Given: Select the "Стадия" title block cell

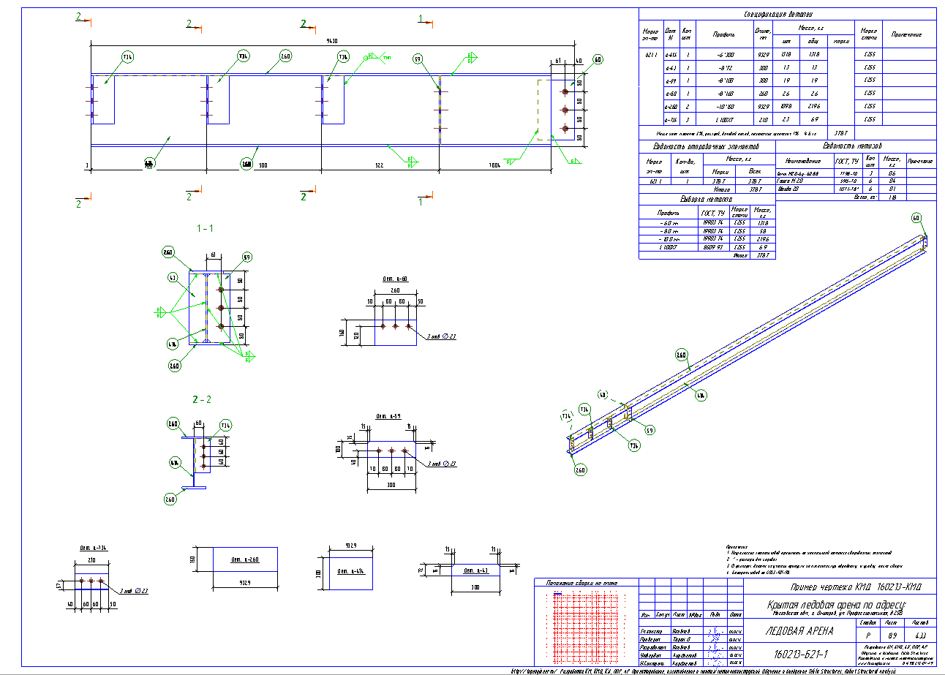Looking at the screenshot, I should pos(869,622).
